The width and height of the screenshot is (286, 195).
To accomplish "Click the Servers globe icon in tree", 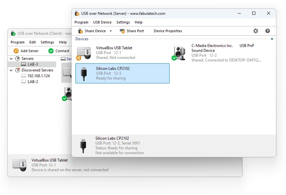I will point(17,59).
